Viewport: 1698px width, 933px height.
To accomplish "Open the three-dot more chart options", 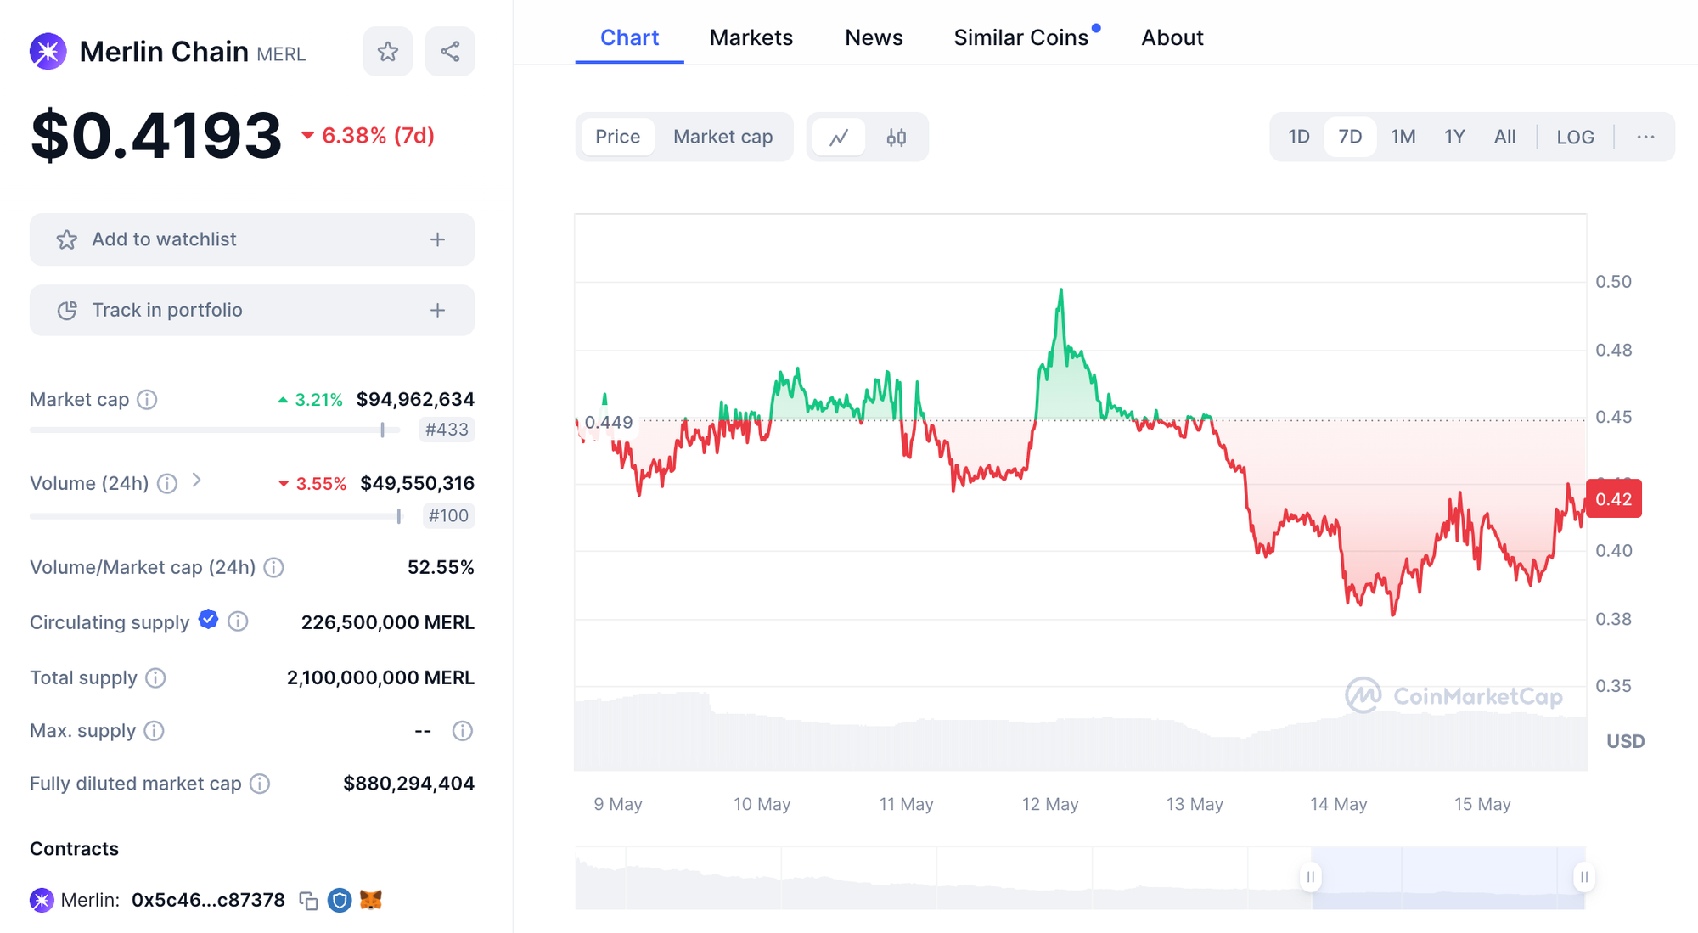I will 1645,137.
